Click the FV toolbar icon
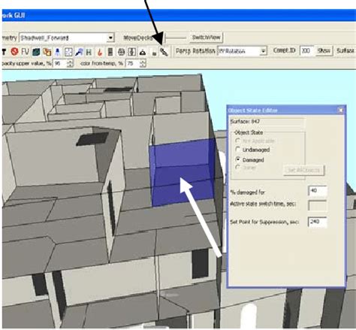 coord(25,52)
